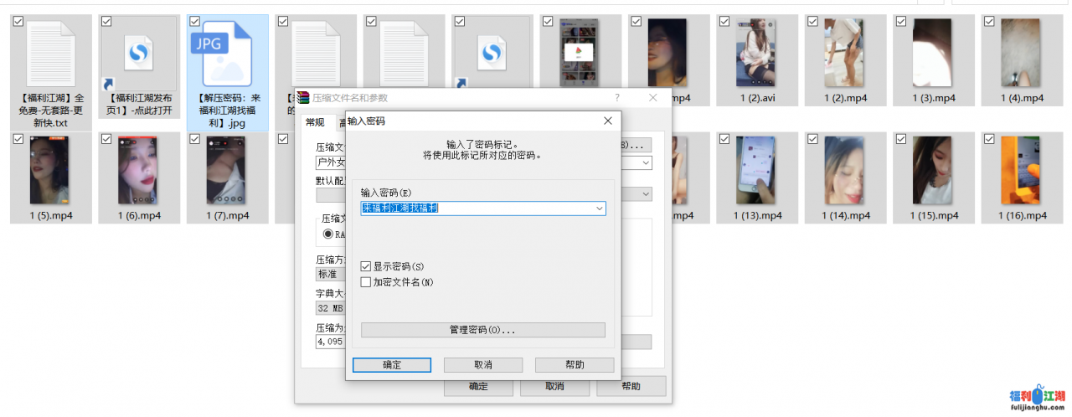Select the 1 (16).mp4 video file

coord(1022,171)
